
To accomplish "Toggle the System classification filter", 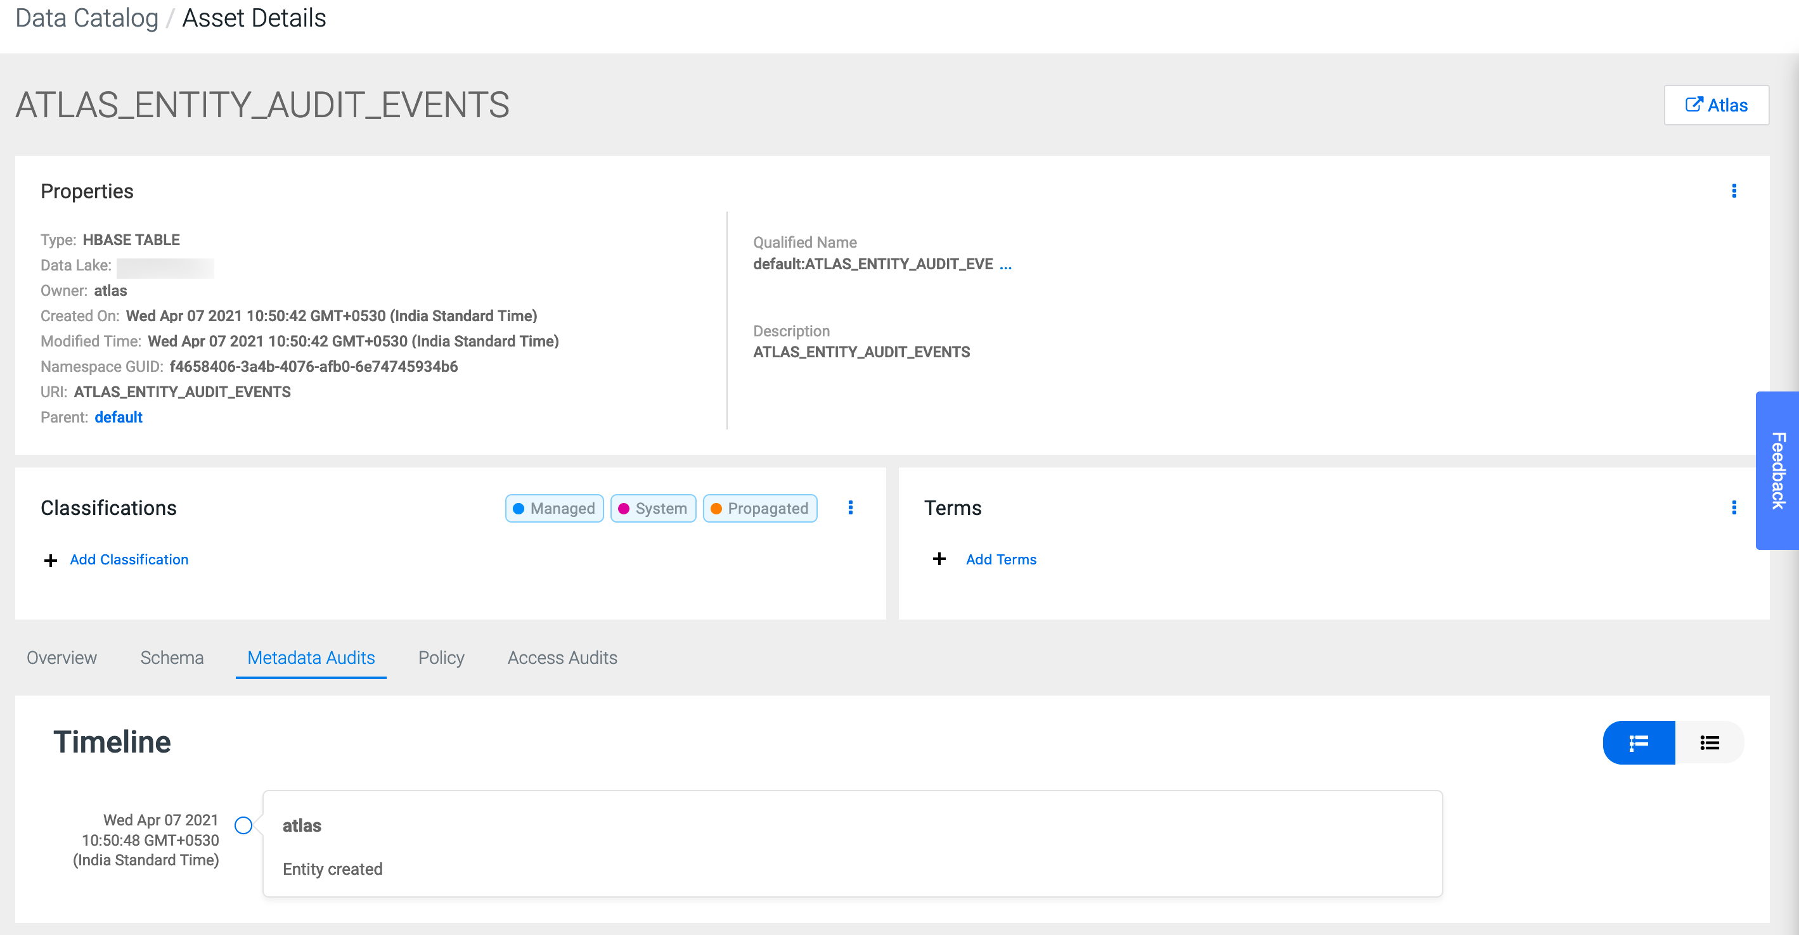I will click(652, 509).
